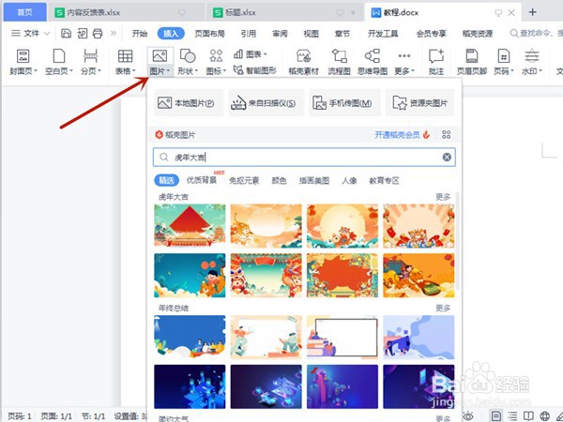Insert a cover page (封面页)
The height and width of the screenshot is (422, 563).
pyautogui.click(x=23, y=62)
